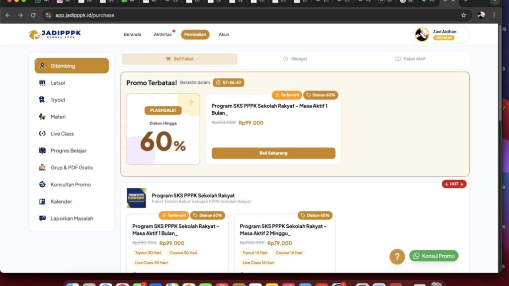Screen dimensions: 509x286
Task: Click Terfavorit badge on promo card
Action: pos(287,95)
